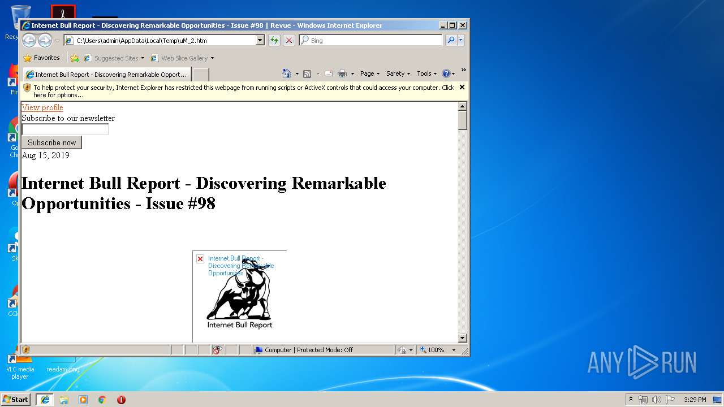Show hidden system tray icons arrow
Viewport: 724px width, 407px height.
(631, 399)
